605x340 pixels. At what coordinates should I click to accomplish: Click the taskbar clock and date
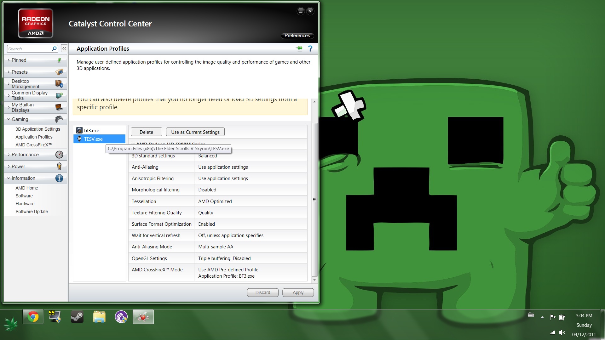[x=584, y=325]
